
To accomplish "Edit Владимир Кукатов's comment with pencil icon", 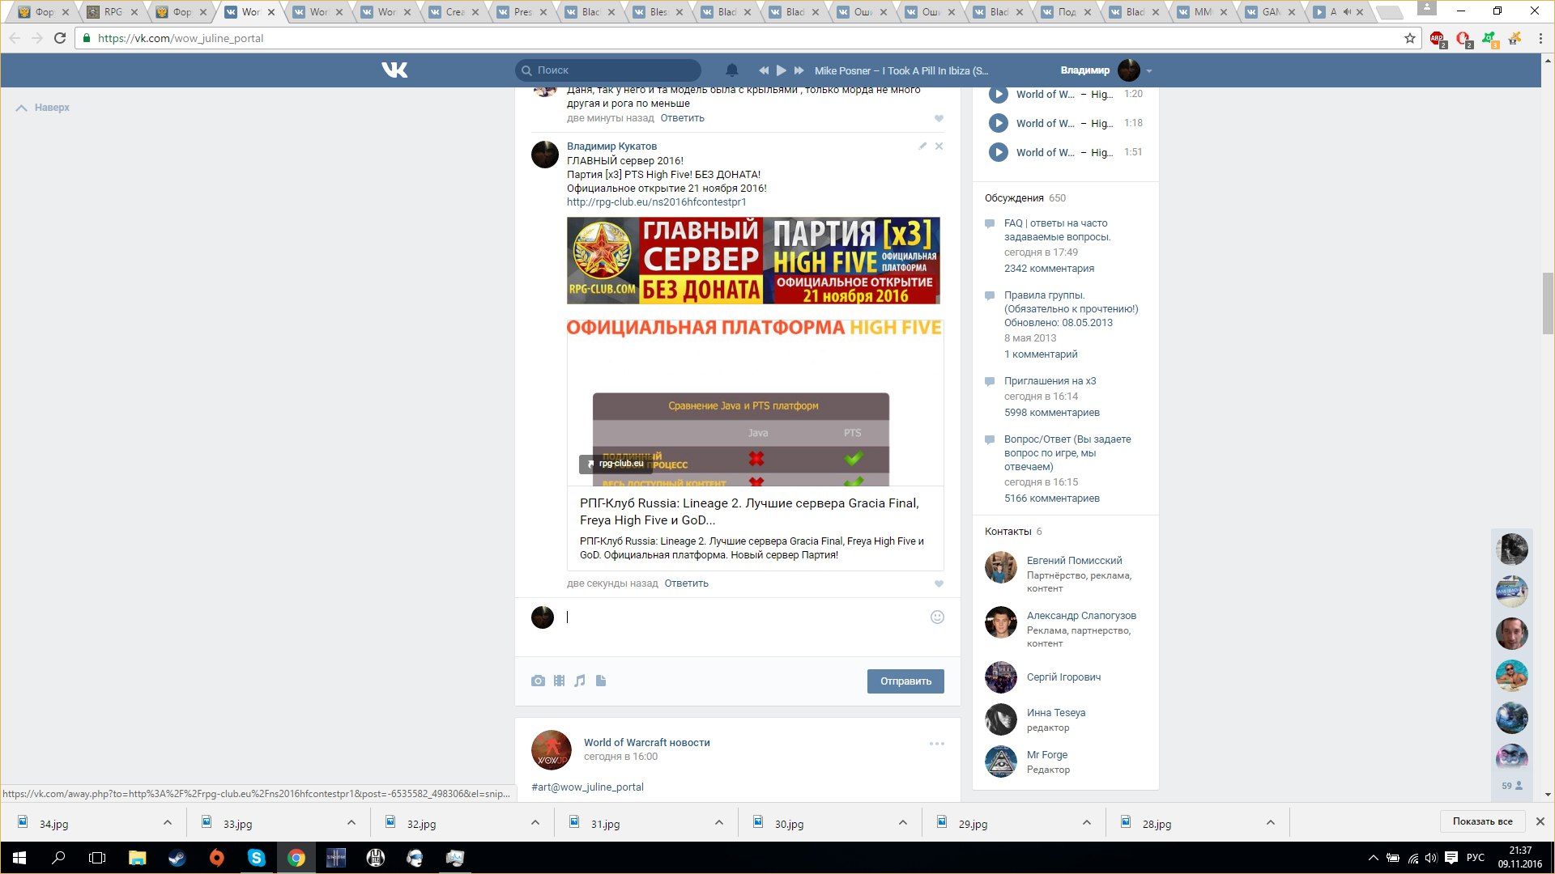I will (x=922, y=146).
